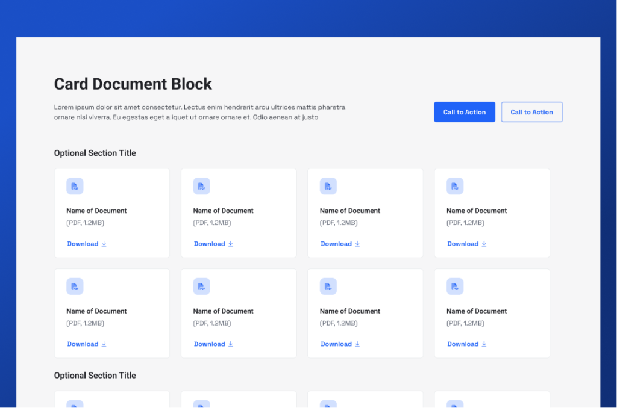Screen dimensions: 617x408
Task: Click the PDF icon on the second-row last card
Action: coord(455,286)
